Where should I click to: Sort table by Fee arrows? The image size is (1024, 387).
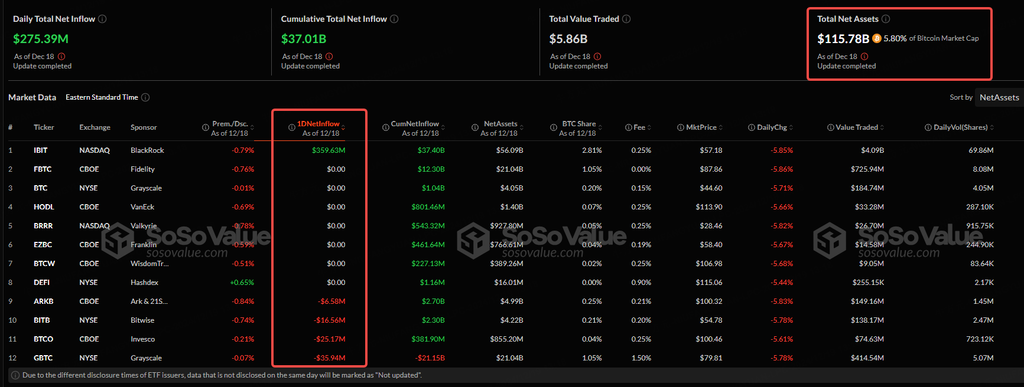(649, 127)
